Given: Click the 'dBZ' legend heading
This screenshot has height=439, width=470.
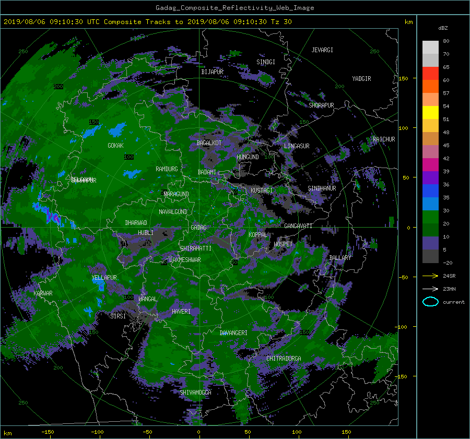Looking at the screenshot, I should coord(443,28).
